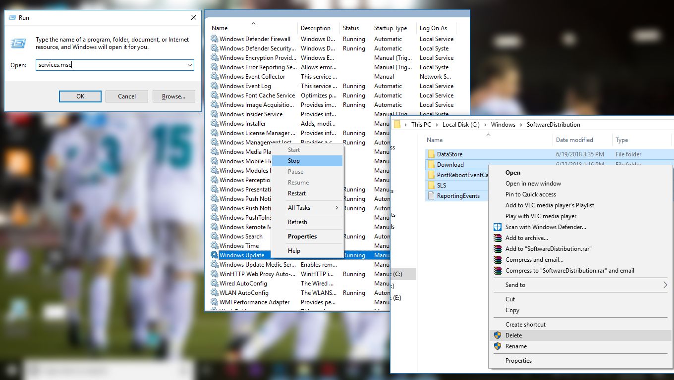Click the Windows Update service gear icon
This screenshot has height=380, width=674.
[214, 255]
